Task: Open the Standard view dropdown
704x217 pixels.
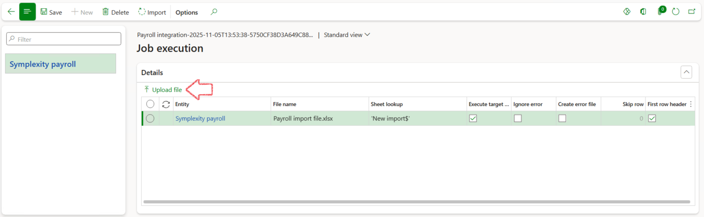Action: pyautogui.click(x=347, y=35)
